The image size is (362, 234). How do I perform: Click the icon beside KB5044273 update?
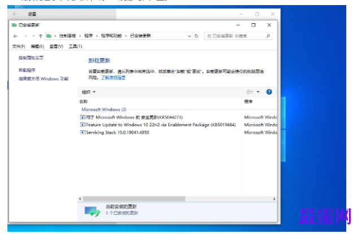82,117
